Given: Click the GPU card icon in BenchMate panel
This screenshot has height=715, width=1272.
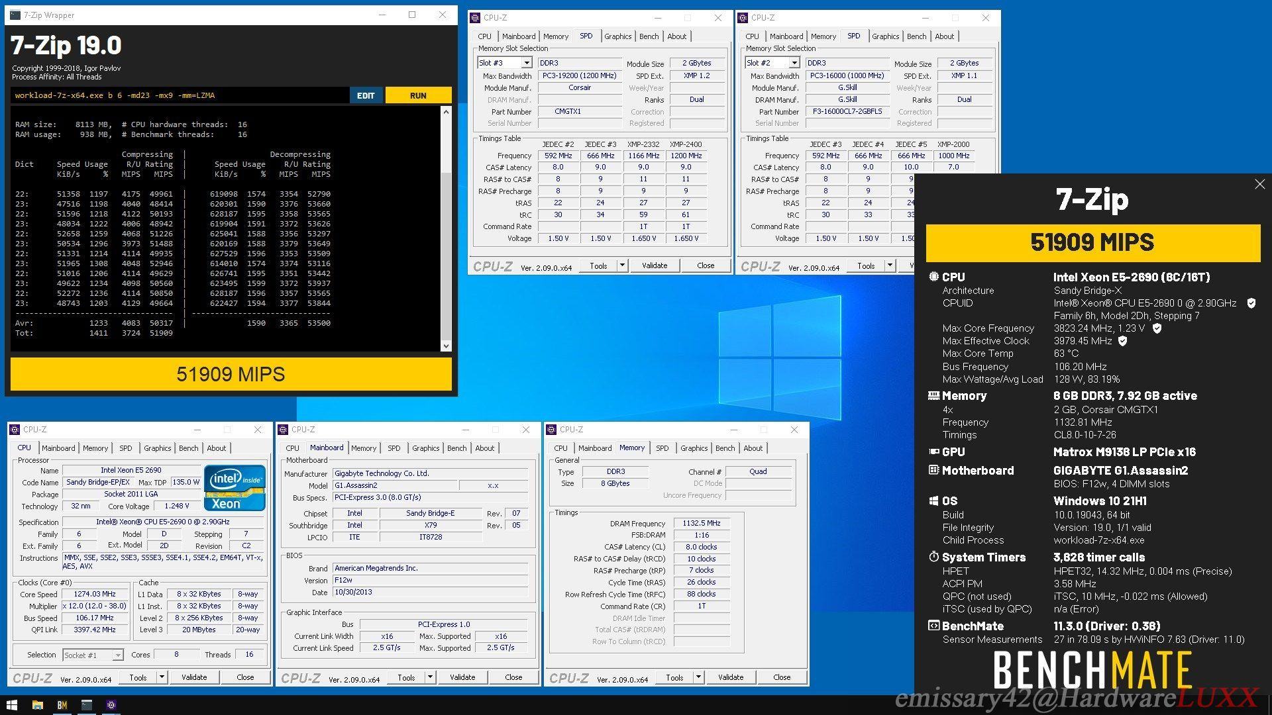Looking at the screenshot, I should tap(933, 452).
